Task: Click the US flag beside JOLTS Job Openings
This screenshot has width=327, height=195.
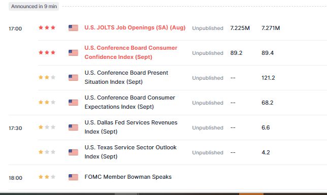Action: (74, 28)
